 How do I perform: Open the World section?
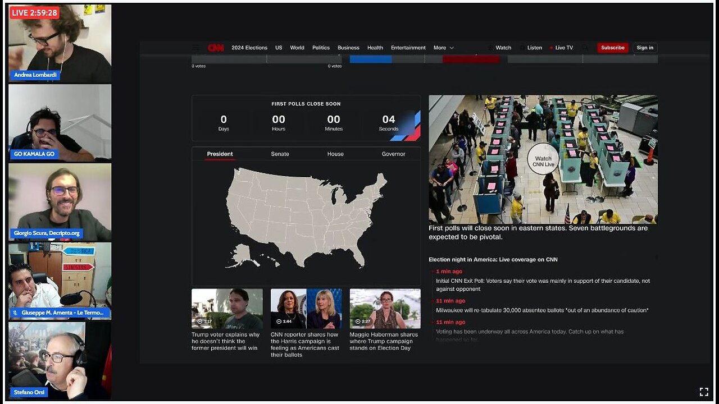[x=297, y=48]
